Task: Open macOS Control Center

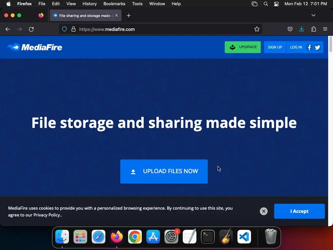Action: click(276, 4)
